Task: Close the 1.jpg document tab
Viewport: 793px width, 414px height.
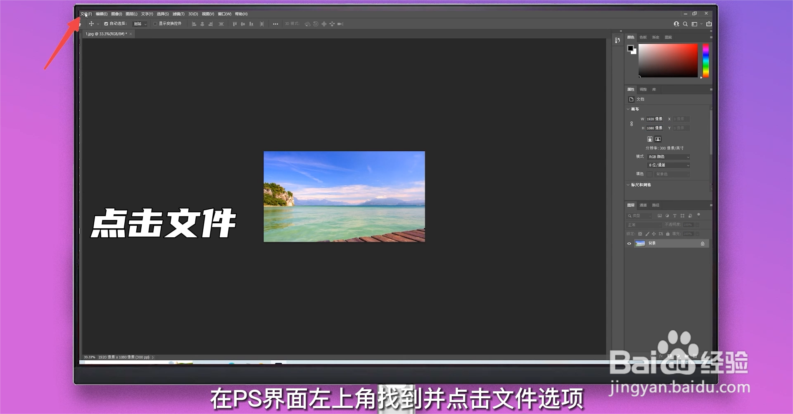Action: [x=131, y=34]
